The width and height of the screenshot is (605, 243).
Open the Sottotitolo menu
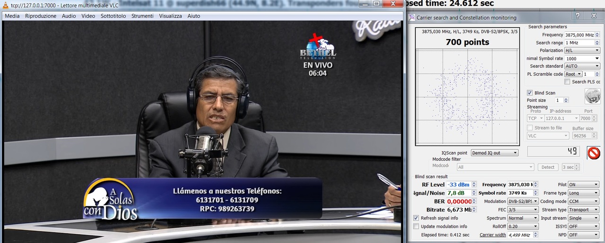coord(113,16)
